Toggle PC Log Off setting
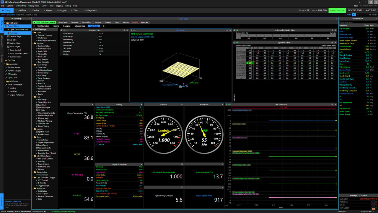 point(304,10)
